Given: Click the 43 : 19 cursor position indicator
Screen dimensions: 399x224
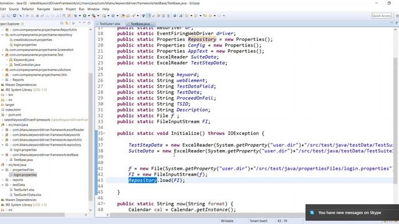Looking at the screenshot, I should click(x=282, y=221).
